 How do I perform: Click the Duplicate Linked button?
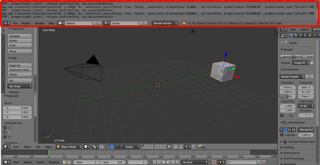click(20, 70)
